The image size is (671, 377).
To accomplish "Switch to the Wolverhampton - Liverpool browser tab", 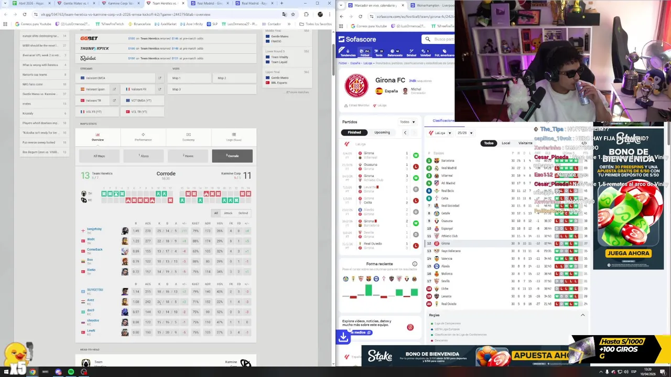I will tap(432, 5).
